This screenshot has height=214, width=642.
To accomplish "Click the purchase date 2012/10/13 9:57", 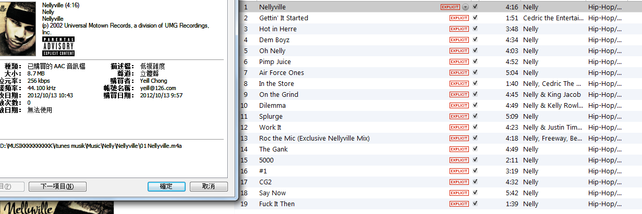I will [161, 95].
